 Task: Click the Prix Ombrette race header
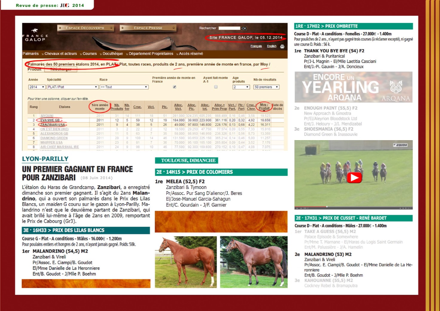click(x=354, y=26)
